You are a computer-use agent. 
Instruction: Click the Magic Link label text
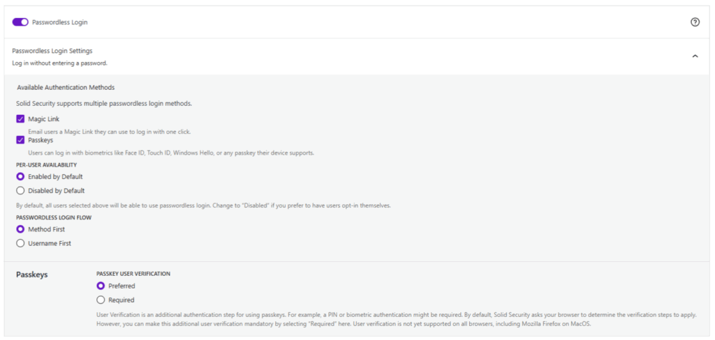[x=43, y=119]
